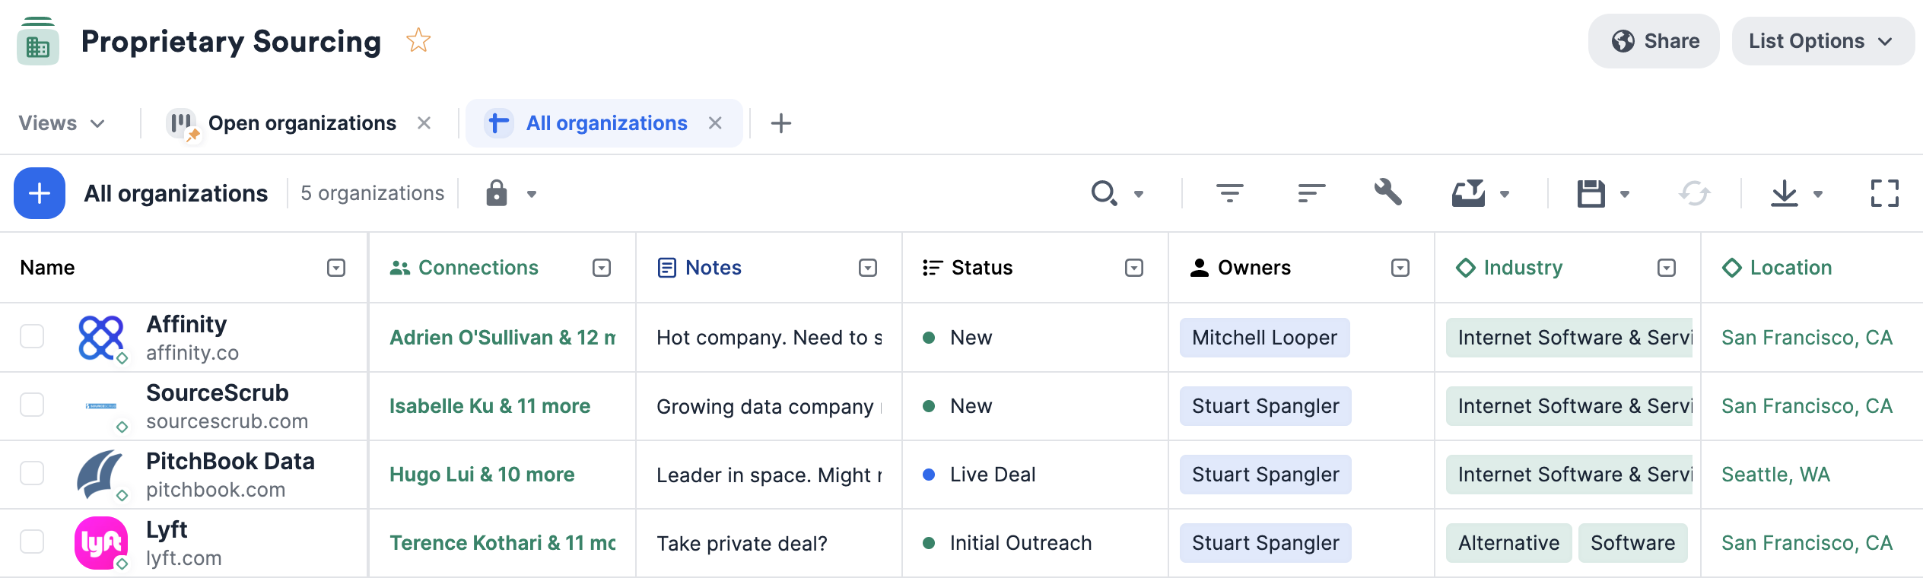Switch to the Open organizations tab
The width and height of the screenshot is (1923, 578).
[x=302, y=123]
